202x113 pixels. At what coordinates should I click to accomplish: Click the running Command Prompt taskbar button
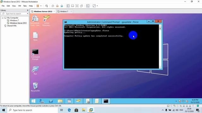pos(106,101)
